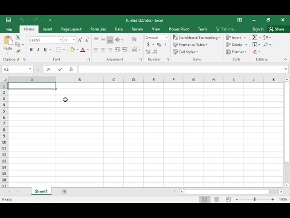Toggle Bold formatting
Viewport: 290px width, 218px height.
[x=31, y=50]
